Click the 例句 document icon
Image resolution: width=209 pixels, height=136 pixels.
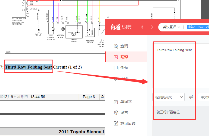click(116, 68)
